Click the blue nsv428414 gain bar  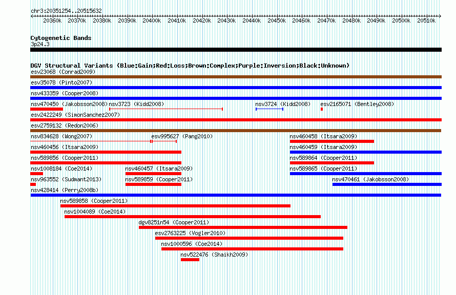236,195
